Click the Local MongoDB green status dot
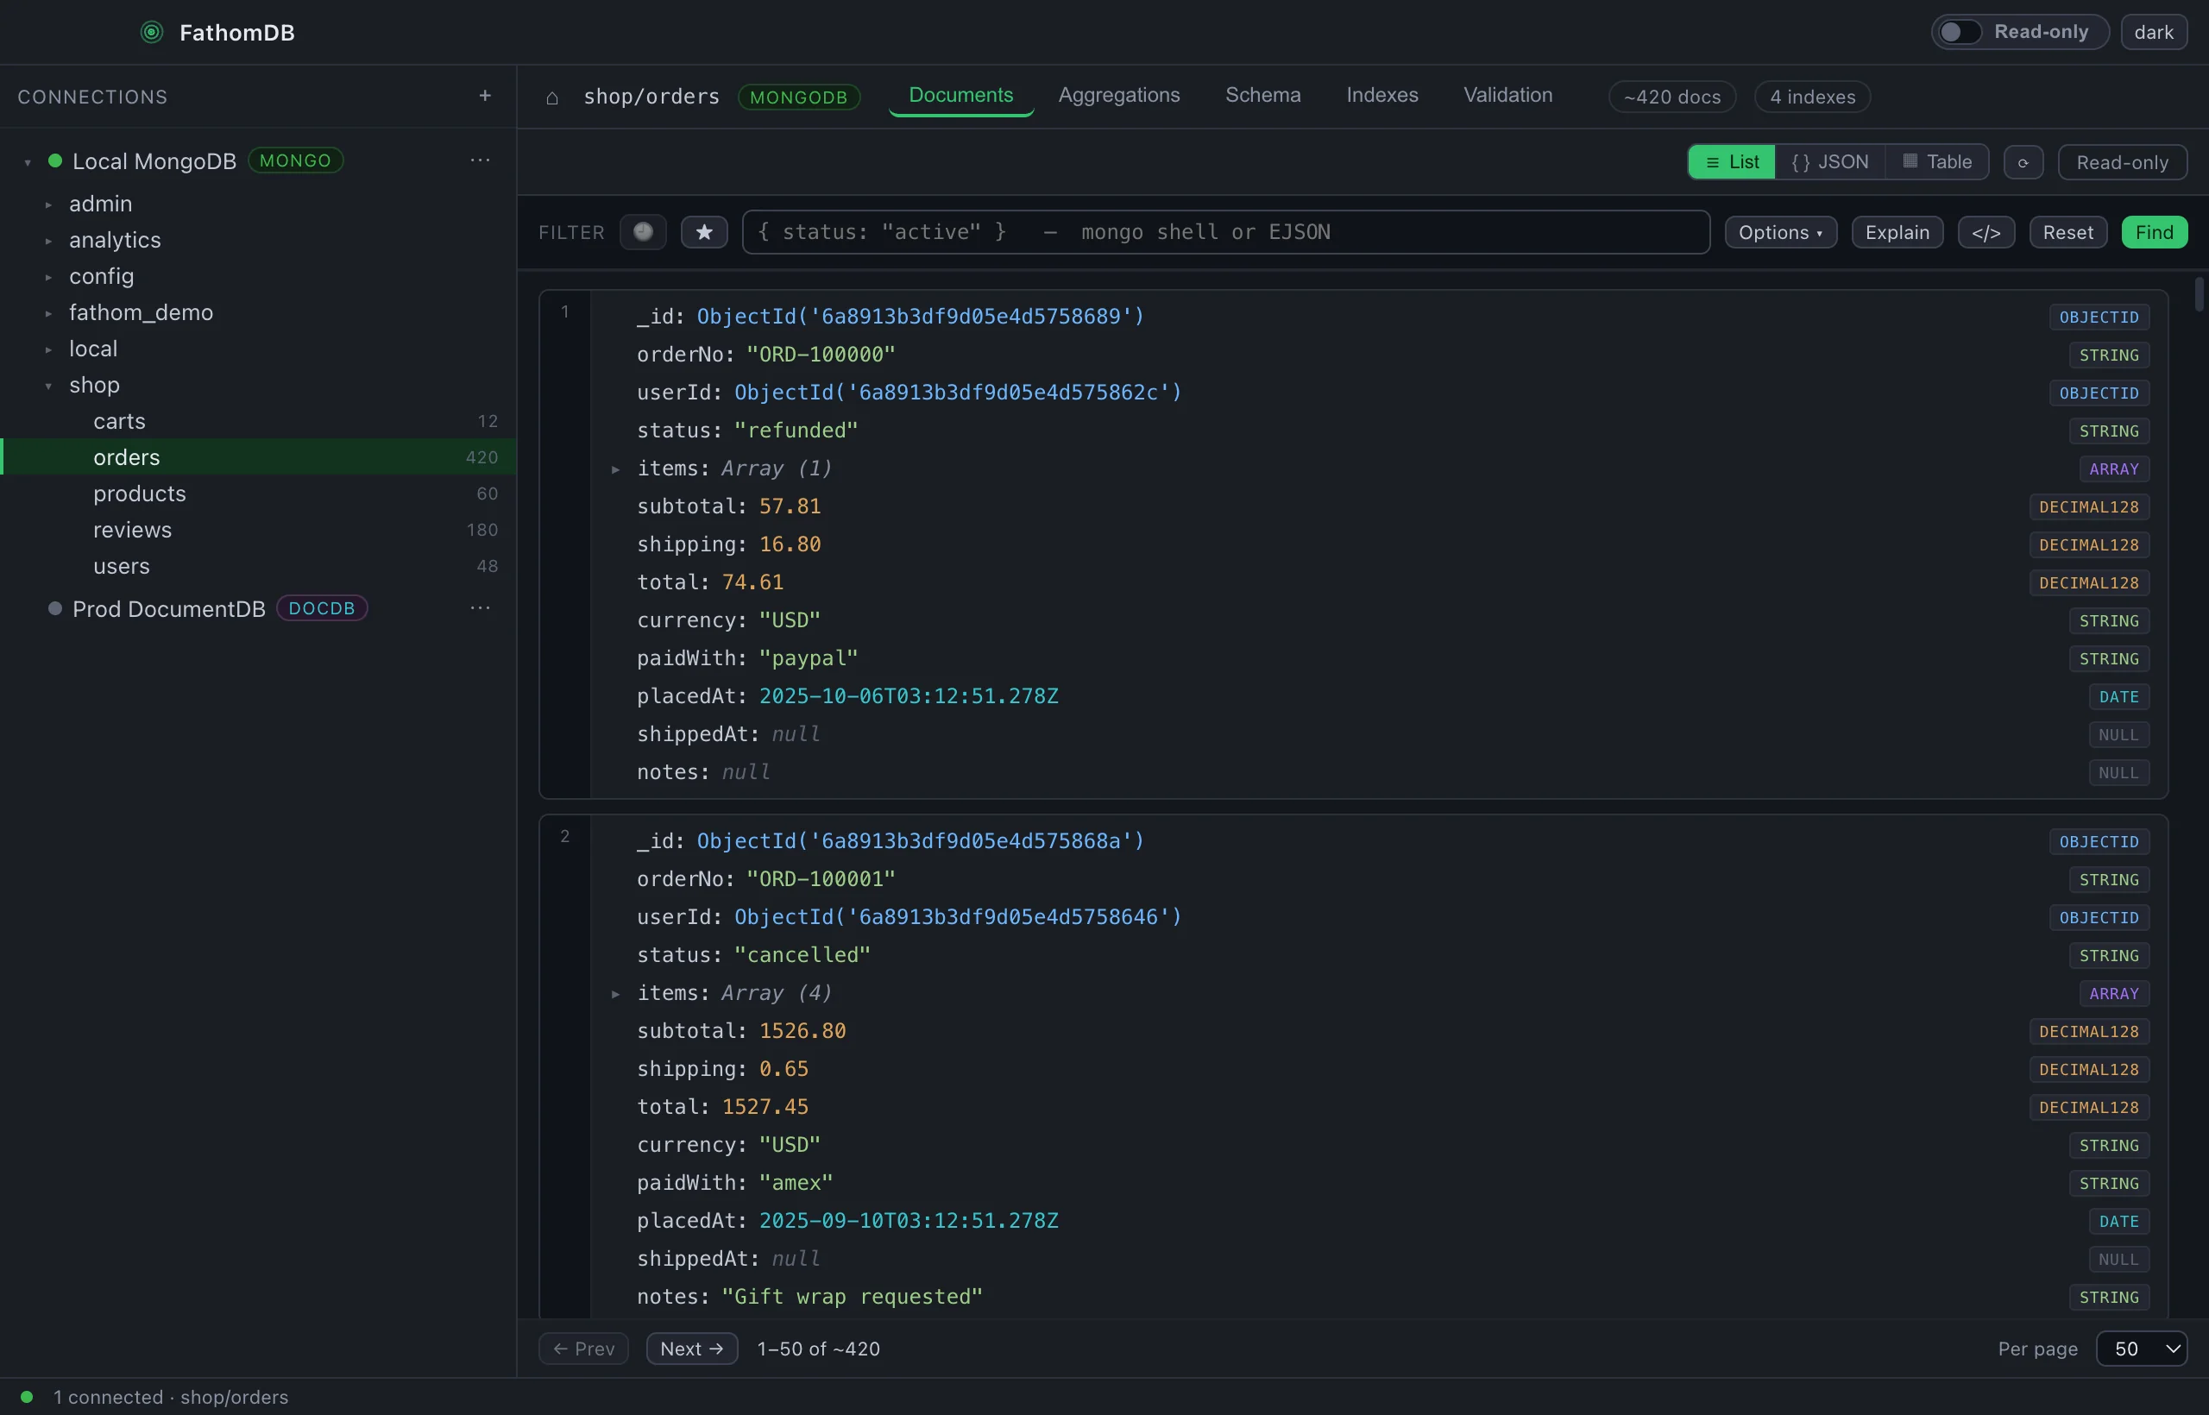The image size is (2209, 1415). (55, 160)
